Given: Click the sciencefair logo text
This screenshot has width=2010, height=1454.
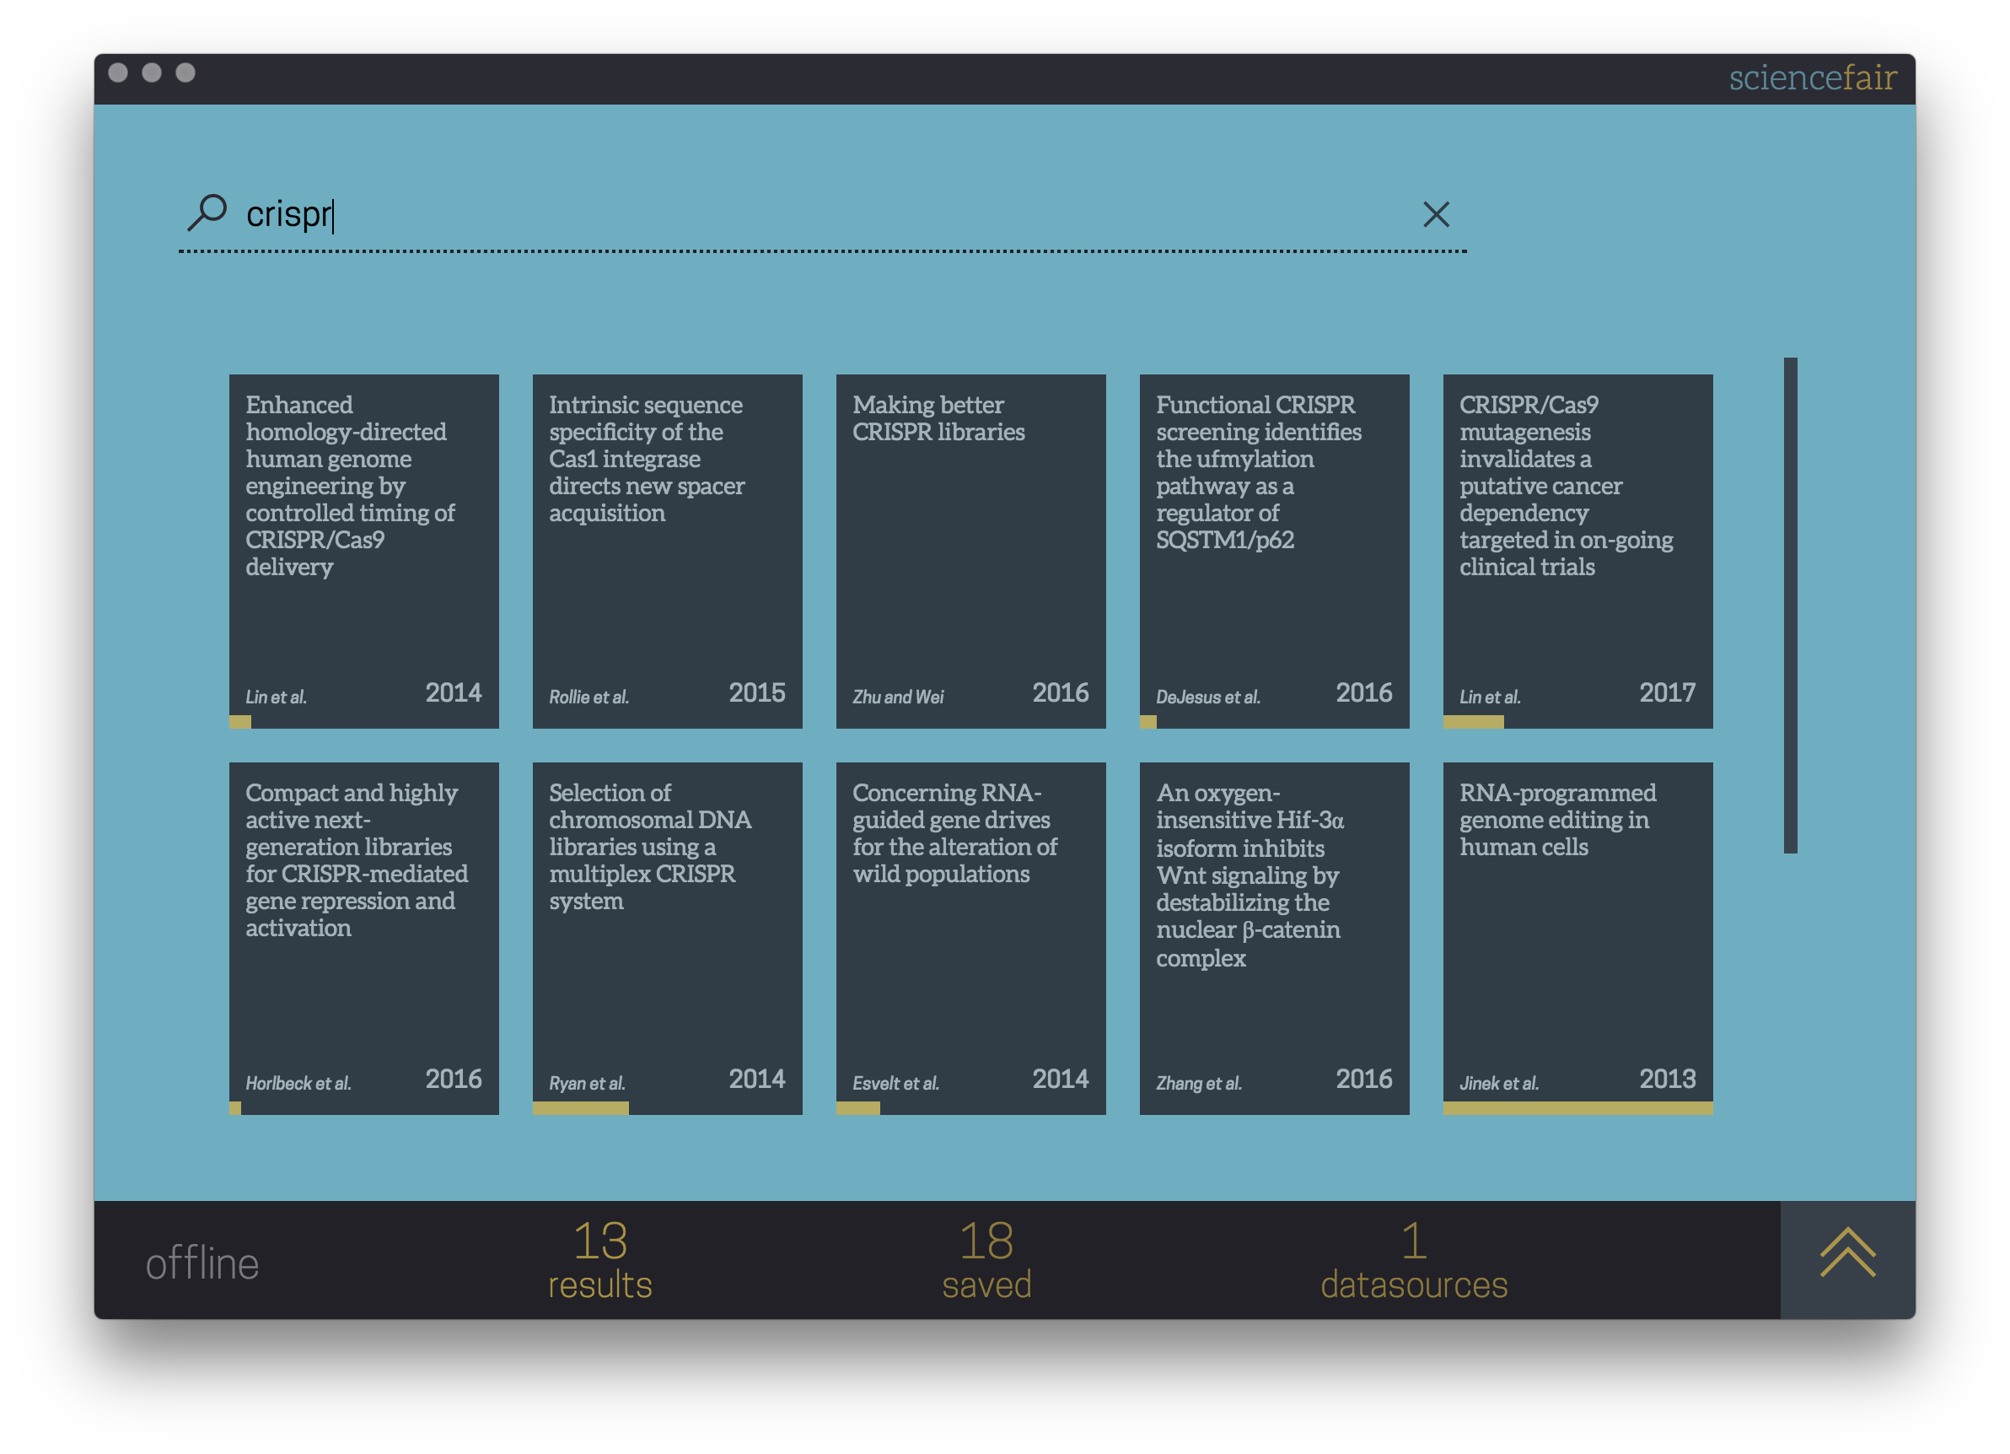Looking at the screenshot, I should 1812,78.
